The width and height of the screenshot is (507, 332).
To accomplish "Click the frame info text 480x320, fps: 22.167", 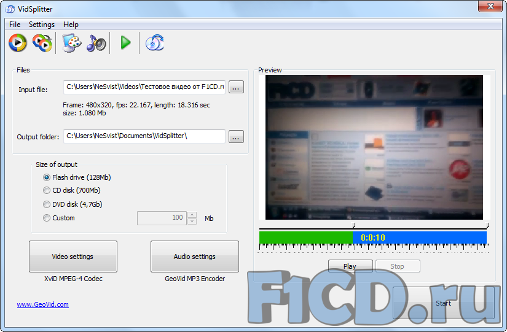I will (136, 105).
